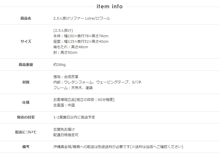
Task: Click the product name 2.5人掛けソファー Loire/ロワール
Action: pos(82,18)
